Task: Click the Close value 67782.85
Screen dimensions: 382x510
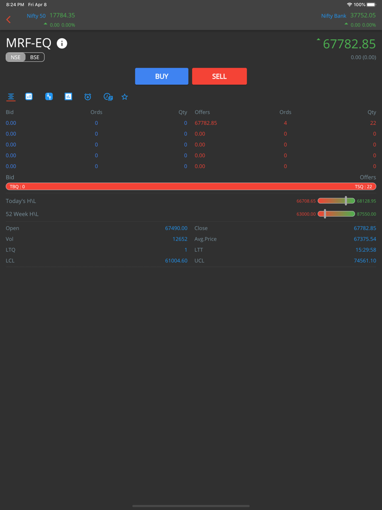Action: coord(365,228)
